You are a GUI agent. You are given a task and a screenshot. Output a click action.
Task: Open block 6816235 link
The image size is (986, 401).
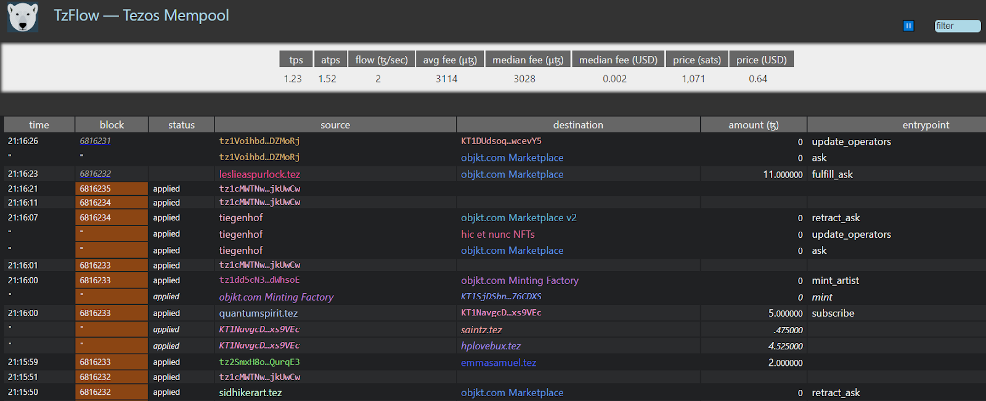(x=95, y=189)
